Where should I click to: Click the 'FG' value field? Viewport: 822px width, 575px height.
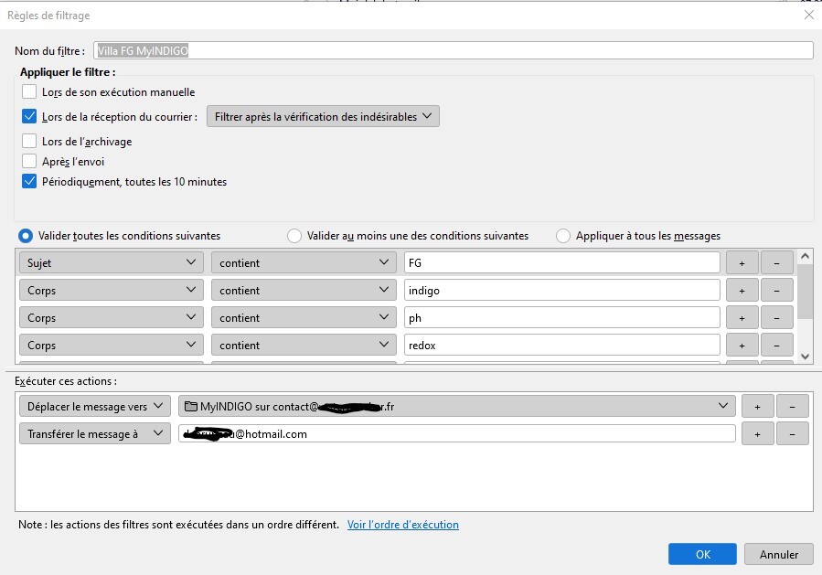(x=562, y=262)
